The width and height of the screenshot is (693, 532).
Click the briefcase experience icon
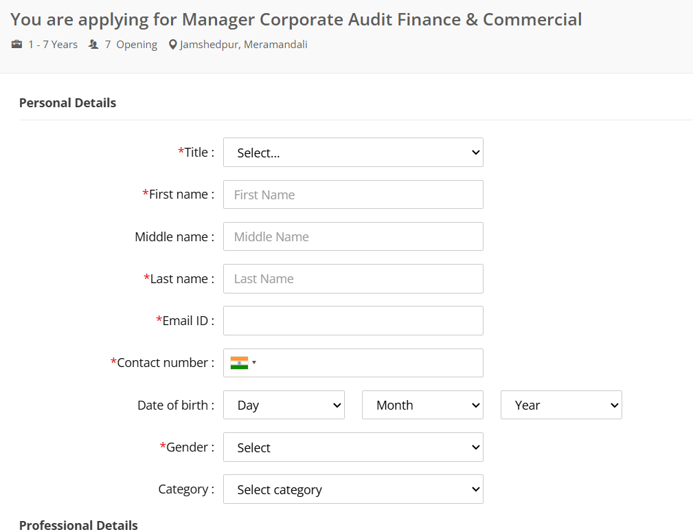pyautogui.click(x=17, y=45)
